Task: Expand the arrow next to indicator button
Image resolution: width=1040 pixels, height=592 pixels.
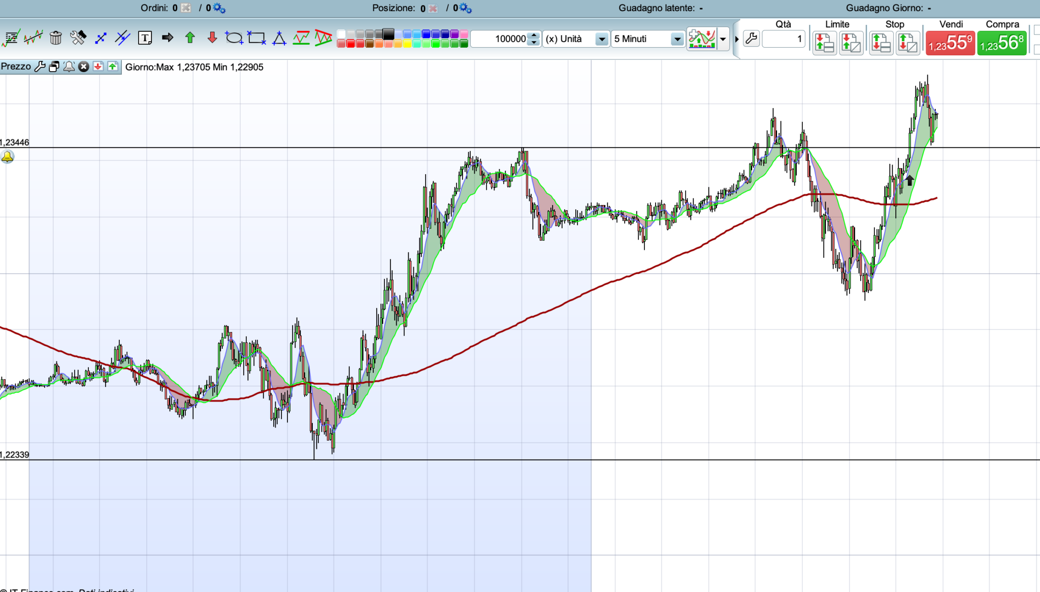Action: click(723, 39)
